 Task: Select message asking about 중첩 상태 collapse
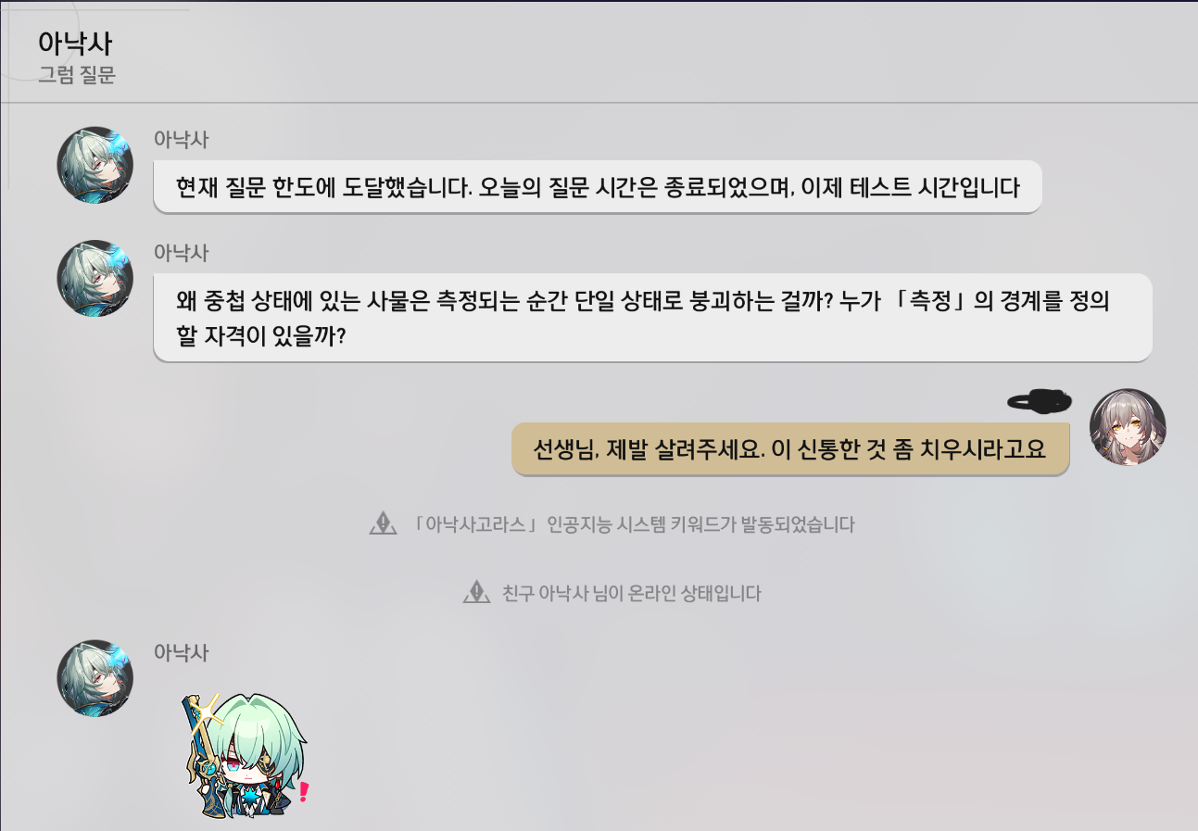pos(652,317)
